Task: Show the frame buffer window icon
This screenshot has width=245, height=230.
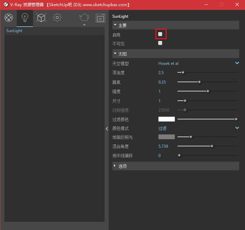Action: click(x=101, y=18)
